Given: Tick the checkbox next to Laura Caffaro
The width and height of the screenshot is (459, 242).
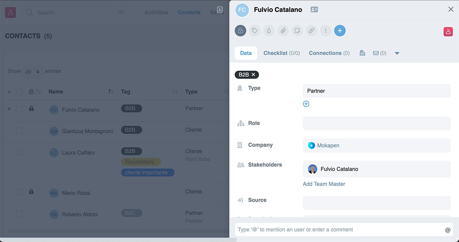Looking at the screenshot, I should (x=19, y=152).
